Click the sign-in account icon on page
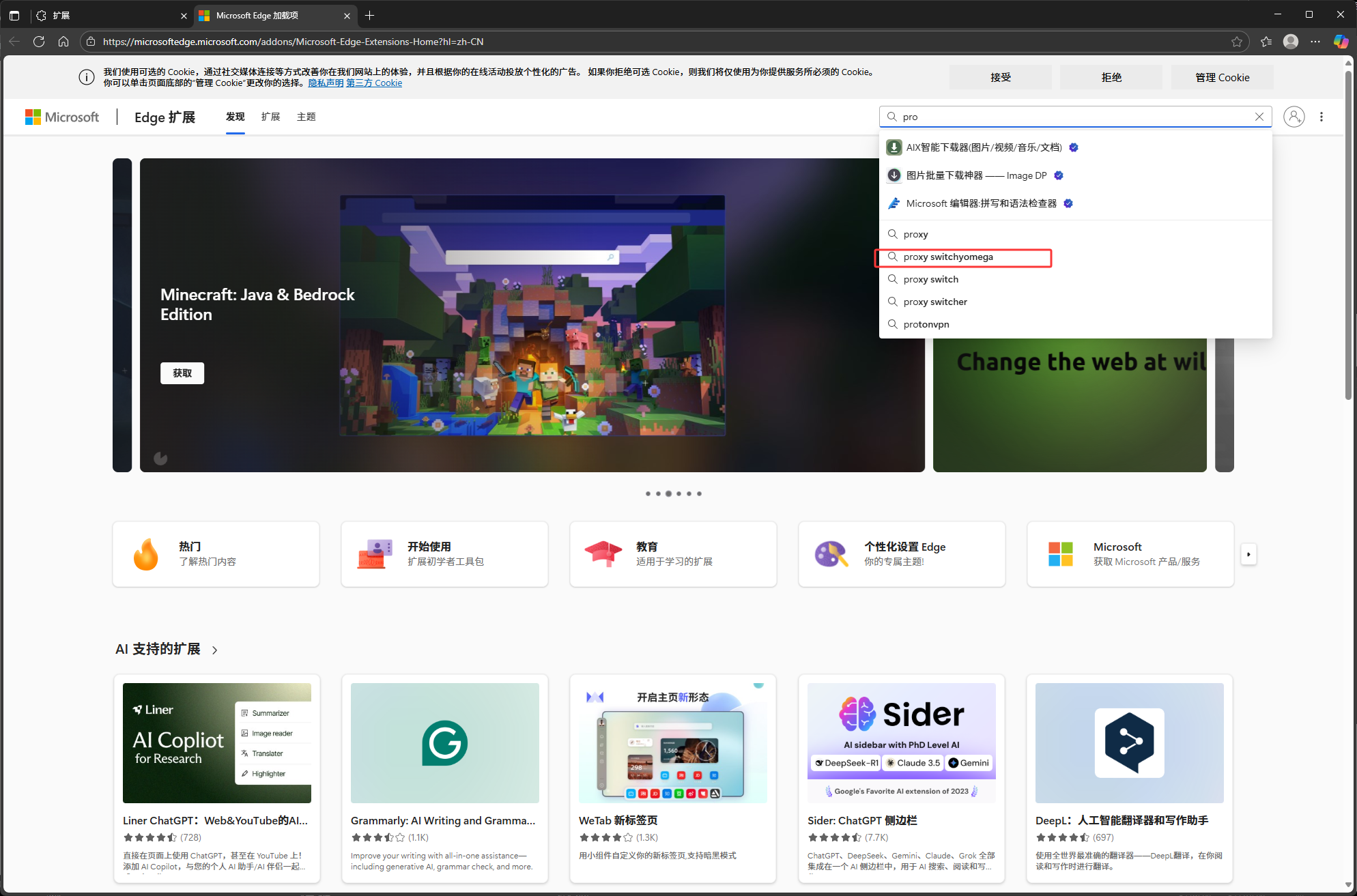This screenshot has height=896, width=1357. point(1294,117)
